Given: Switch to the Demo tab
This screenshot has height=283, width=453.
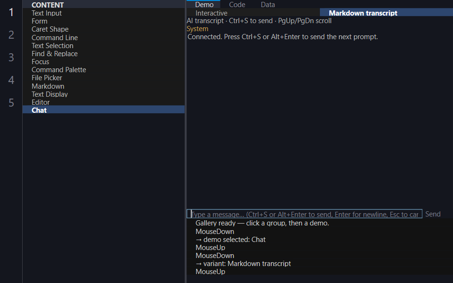Looking at the screenshot, I should [204, 4].
